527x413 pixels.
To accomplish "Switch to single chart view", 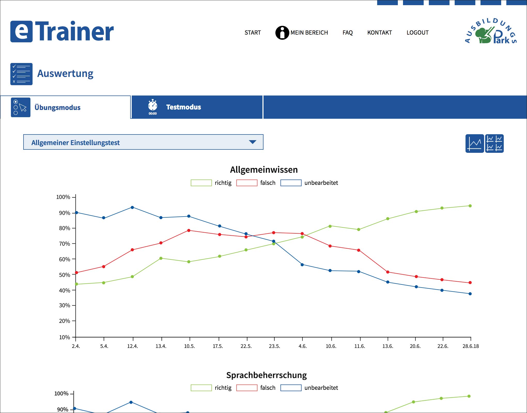I will 475,144.
